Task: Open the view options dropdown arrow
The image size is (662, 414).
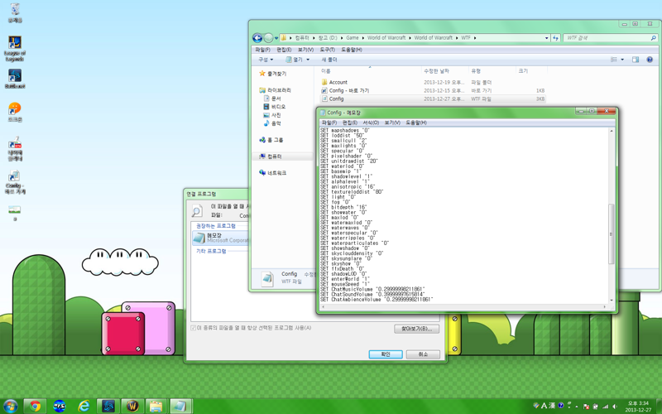Action: pyautogui.click(x=622, y=60)
